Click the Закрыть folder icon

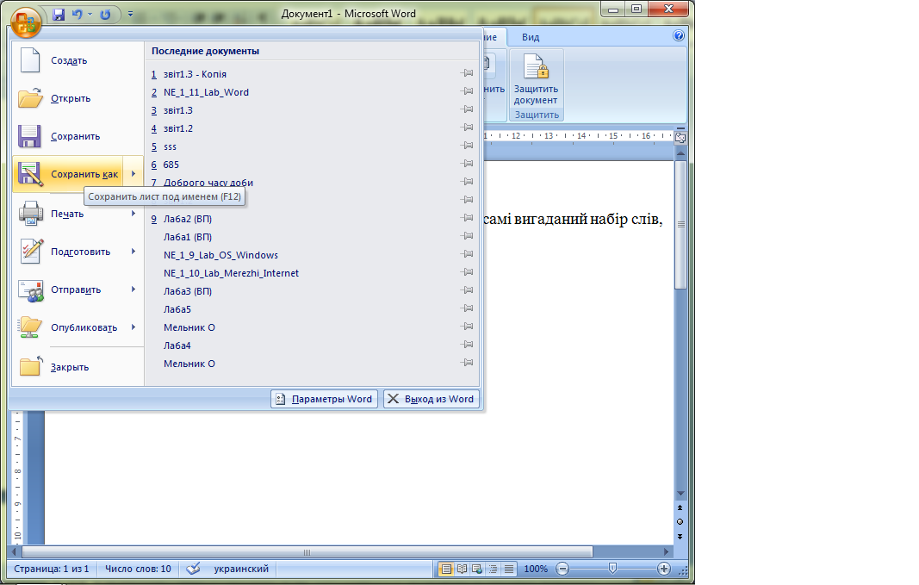pyautogui.click(x=30, y=366)
